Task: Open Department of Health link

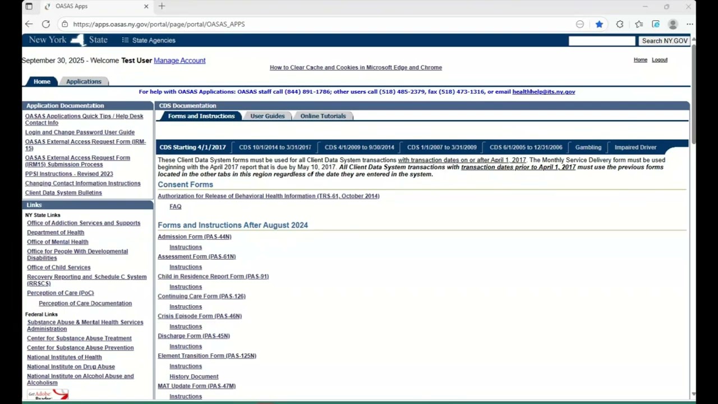Action: (56, 232)
